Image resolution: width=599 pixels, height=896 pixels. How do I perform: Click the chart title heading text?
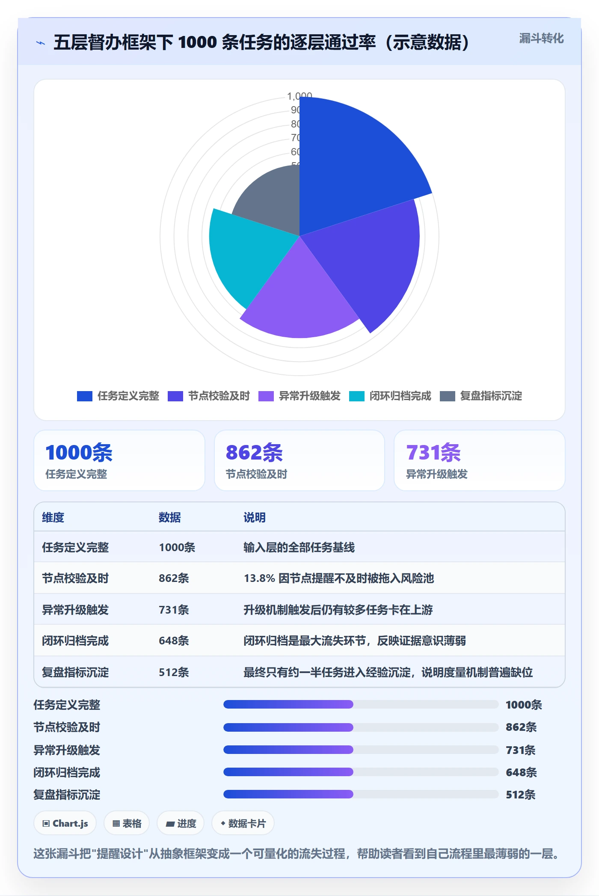pyautogui.click(x=261, y=42)
